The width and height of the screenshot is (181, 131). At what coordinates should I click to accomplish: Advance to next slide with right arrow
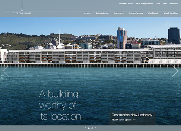point(175,71)
